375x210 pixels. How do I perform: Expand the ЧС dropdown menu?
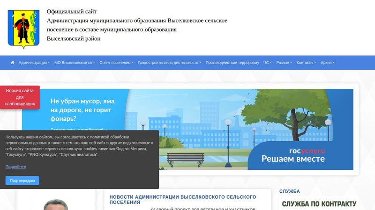[268, 63]
